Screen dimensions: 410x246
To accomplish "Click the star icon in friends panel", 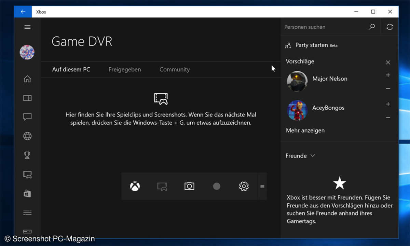I will pyautogui.click(x=340, y=183).
